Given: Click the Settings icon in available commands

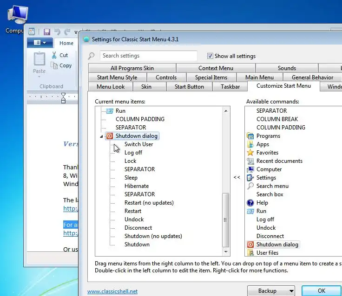Looking at the screenshot, I should pos(250,178).
